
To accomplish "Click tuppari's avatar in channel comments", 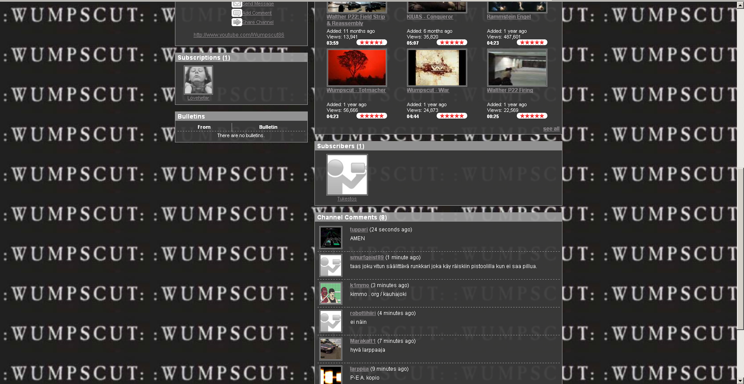I will coord(331,238).
